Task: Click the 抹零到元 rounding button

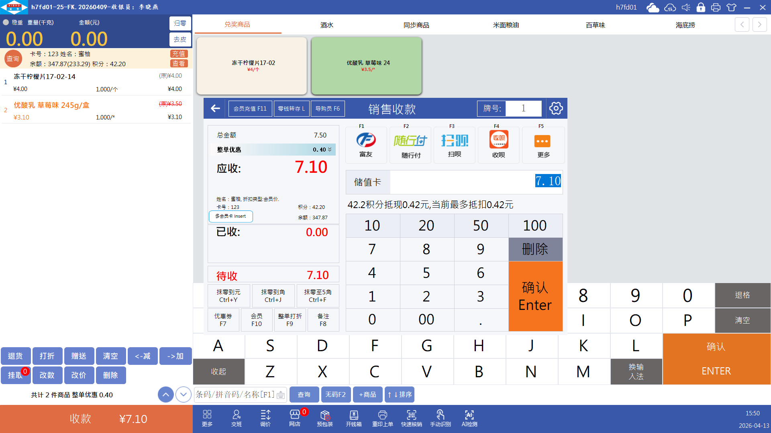Action: 228,296
